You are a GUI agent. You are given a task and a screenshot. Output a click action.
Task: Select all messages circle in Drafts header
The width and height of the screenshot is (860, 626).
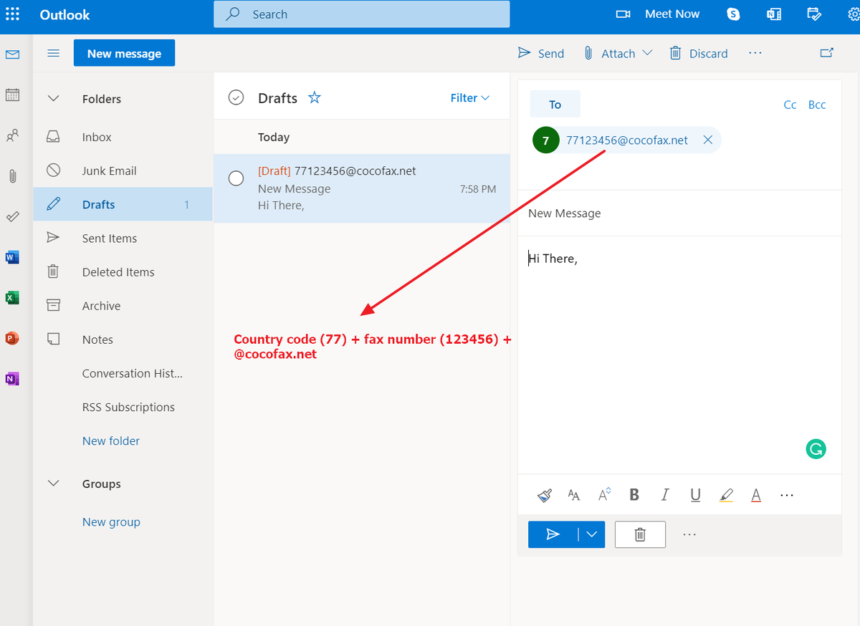pyautogui.click(x=236, y=97)
